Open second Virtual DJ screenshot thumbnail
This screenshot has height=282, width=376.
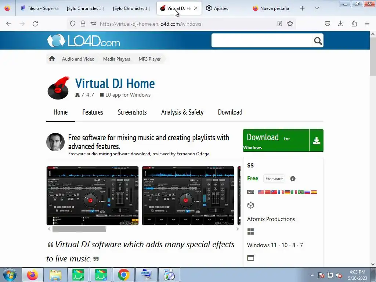(x=188, y=196)
